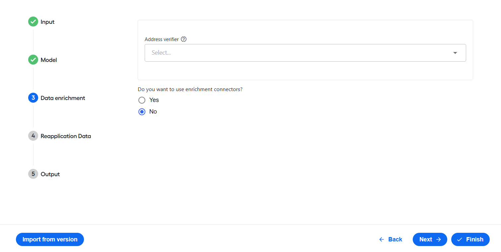The width and height of the screenshot is (501, 252).
Task: Click the step 3 circle icon
Action: tap(33, 98)
